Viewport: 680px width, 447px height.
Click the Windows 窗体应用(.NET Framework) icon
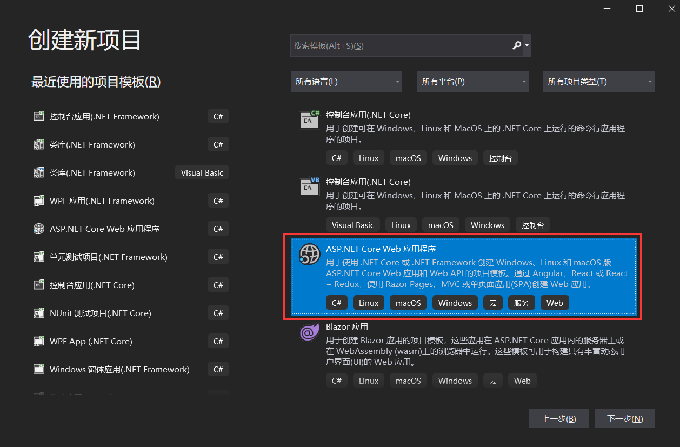click(x=38, y=369)
